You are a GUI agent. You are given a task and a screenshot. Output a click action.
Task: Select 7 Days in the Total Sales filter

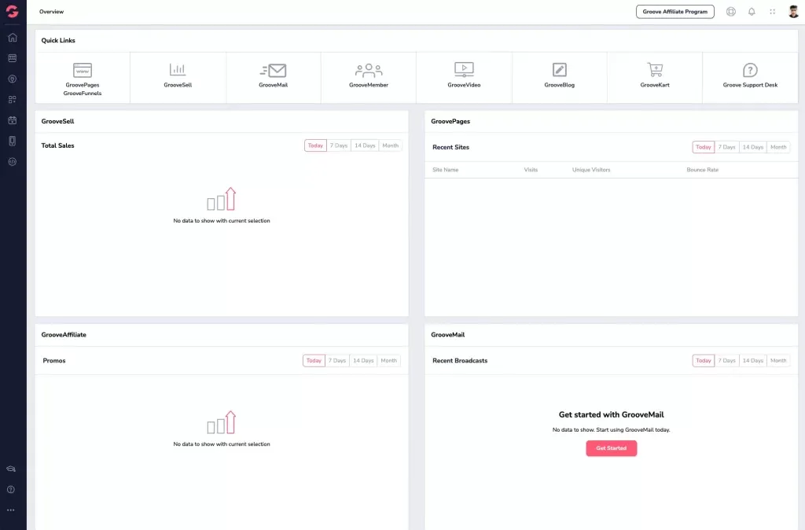(338, 145)
